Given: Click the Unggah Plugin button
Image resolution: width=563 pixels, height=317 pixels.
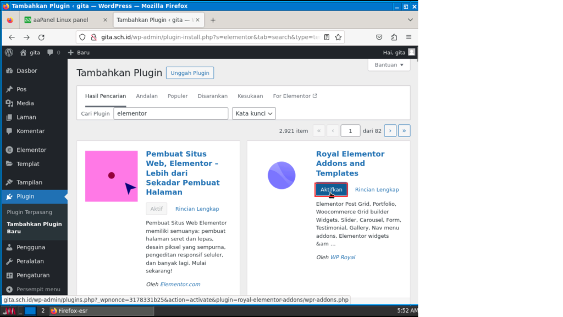Looking at the screenshot, I should [x=190, y=73].
